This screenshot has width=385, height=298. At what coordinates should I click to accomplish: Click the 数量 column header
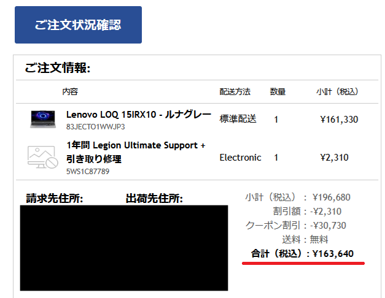point(278,92)
